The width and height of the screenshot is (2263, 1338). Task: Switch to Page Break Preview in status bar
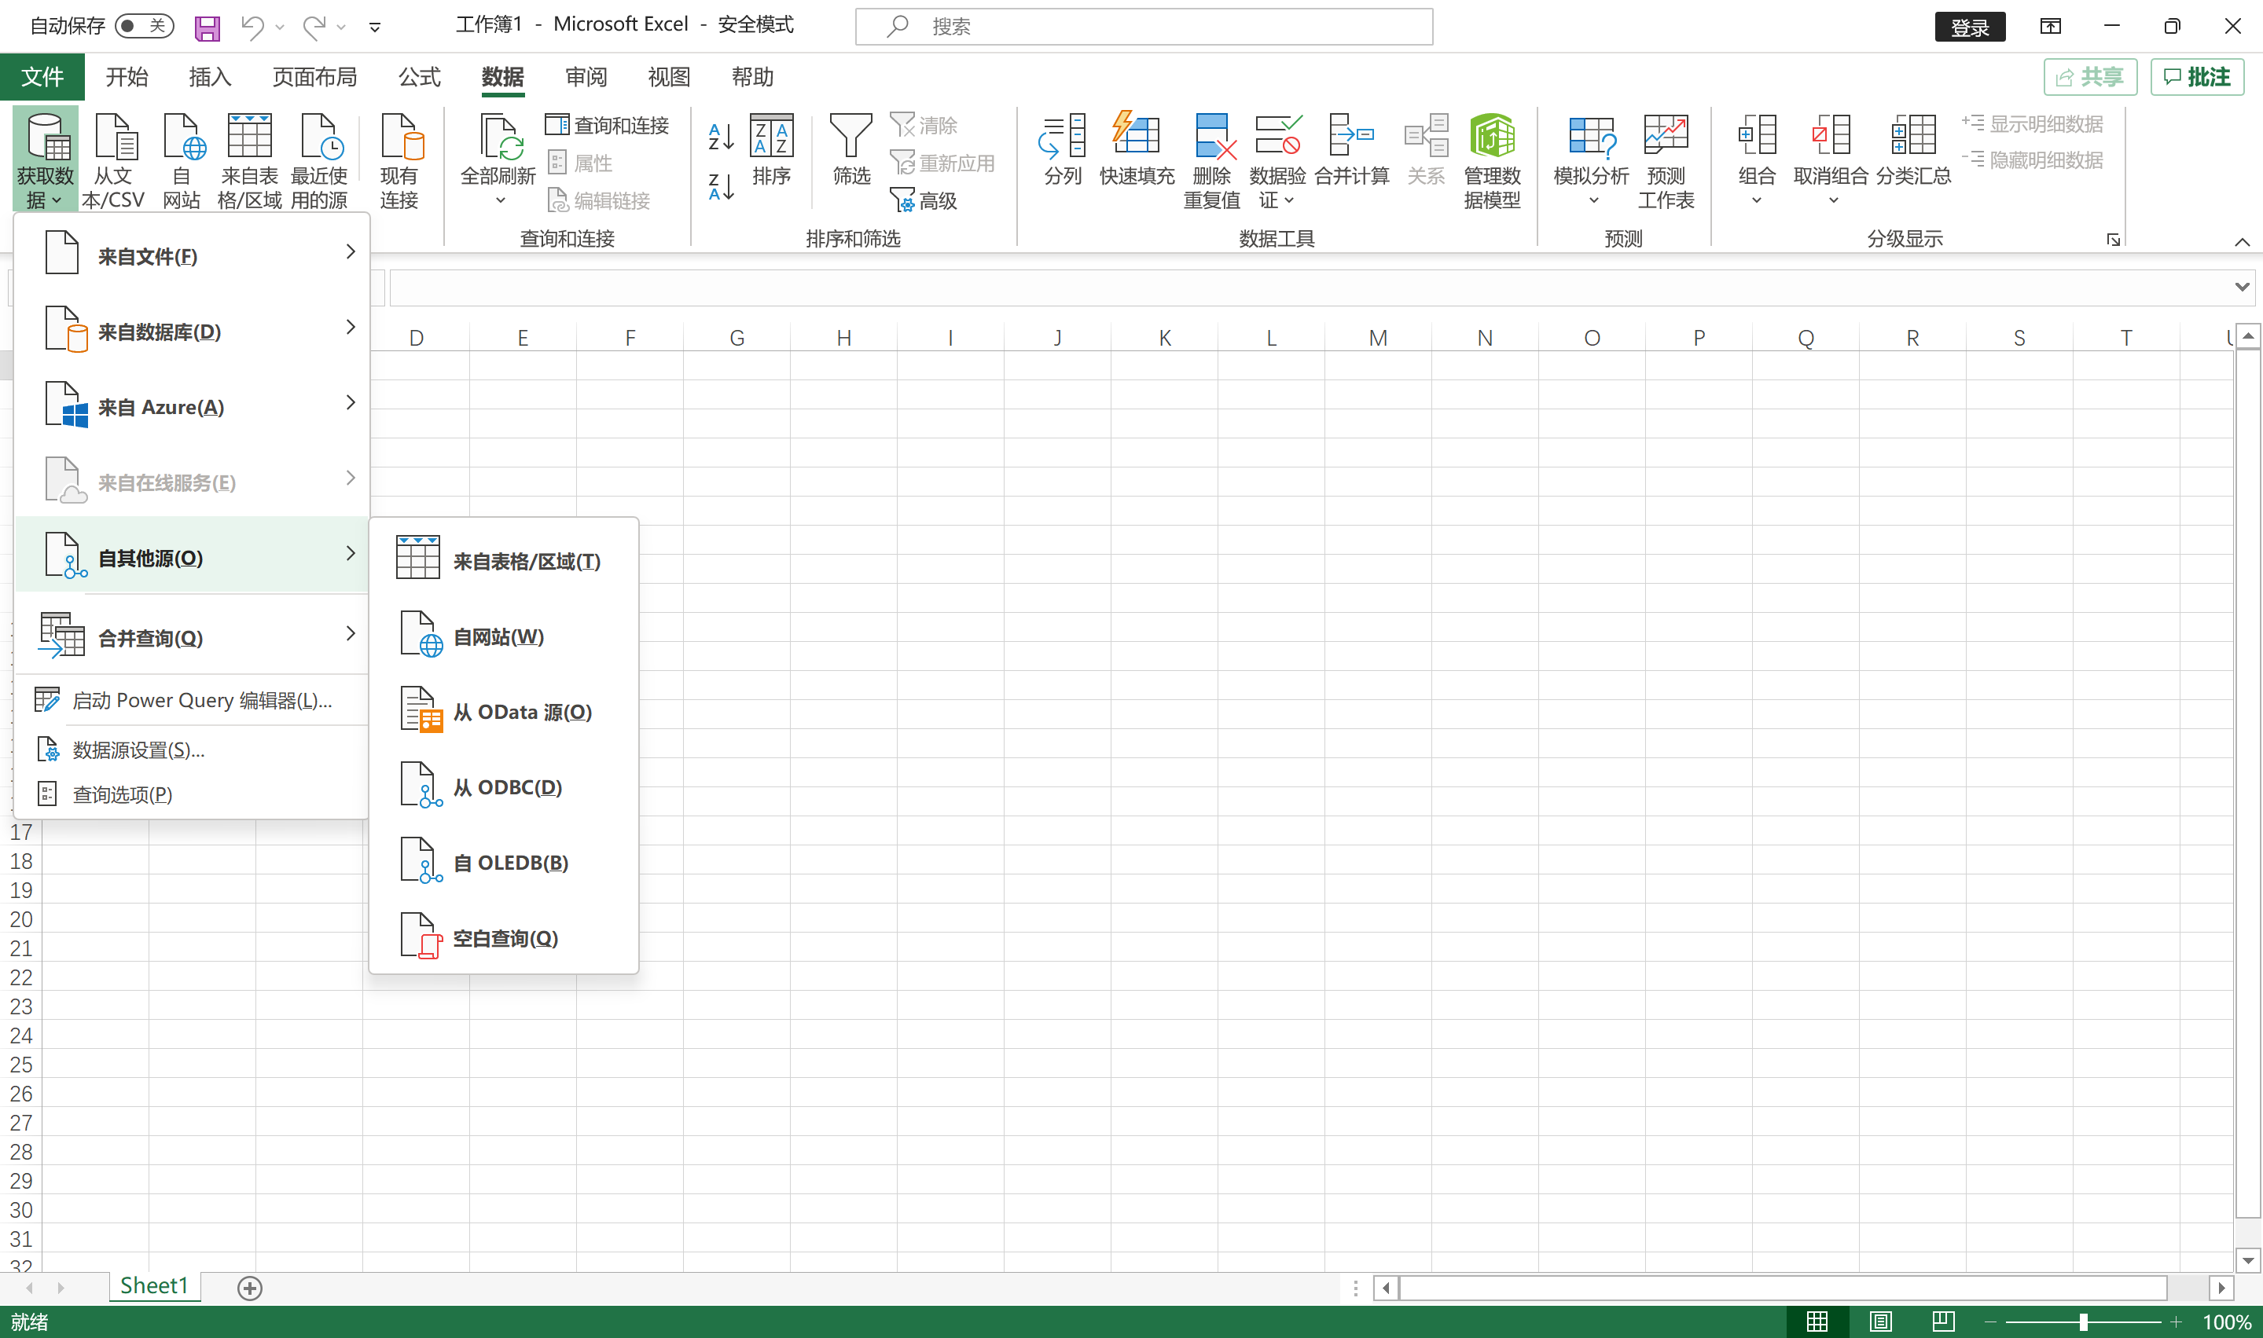click(1942, 1322)
